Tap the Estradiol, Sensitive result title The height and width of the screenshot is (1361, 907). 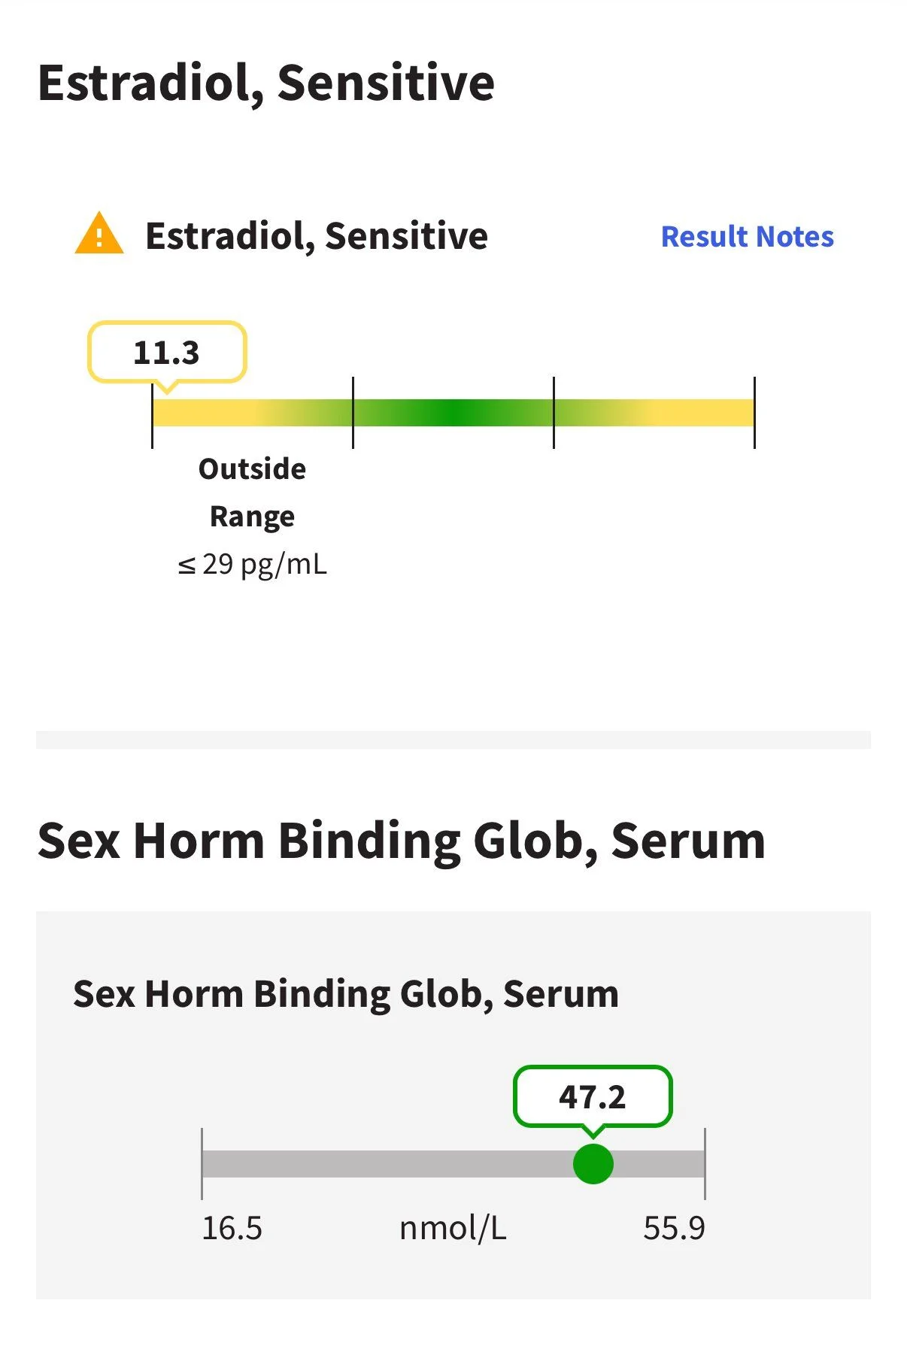click(317, 236)
